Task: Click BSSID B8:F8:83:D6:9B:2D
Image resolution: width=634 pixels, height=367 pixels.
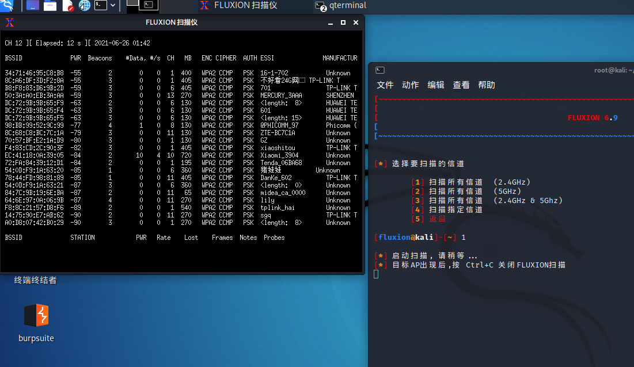Action: [x=35, y=88]
